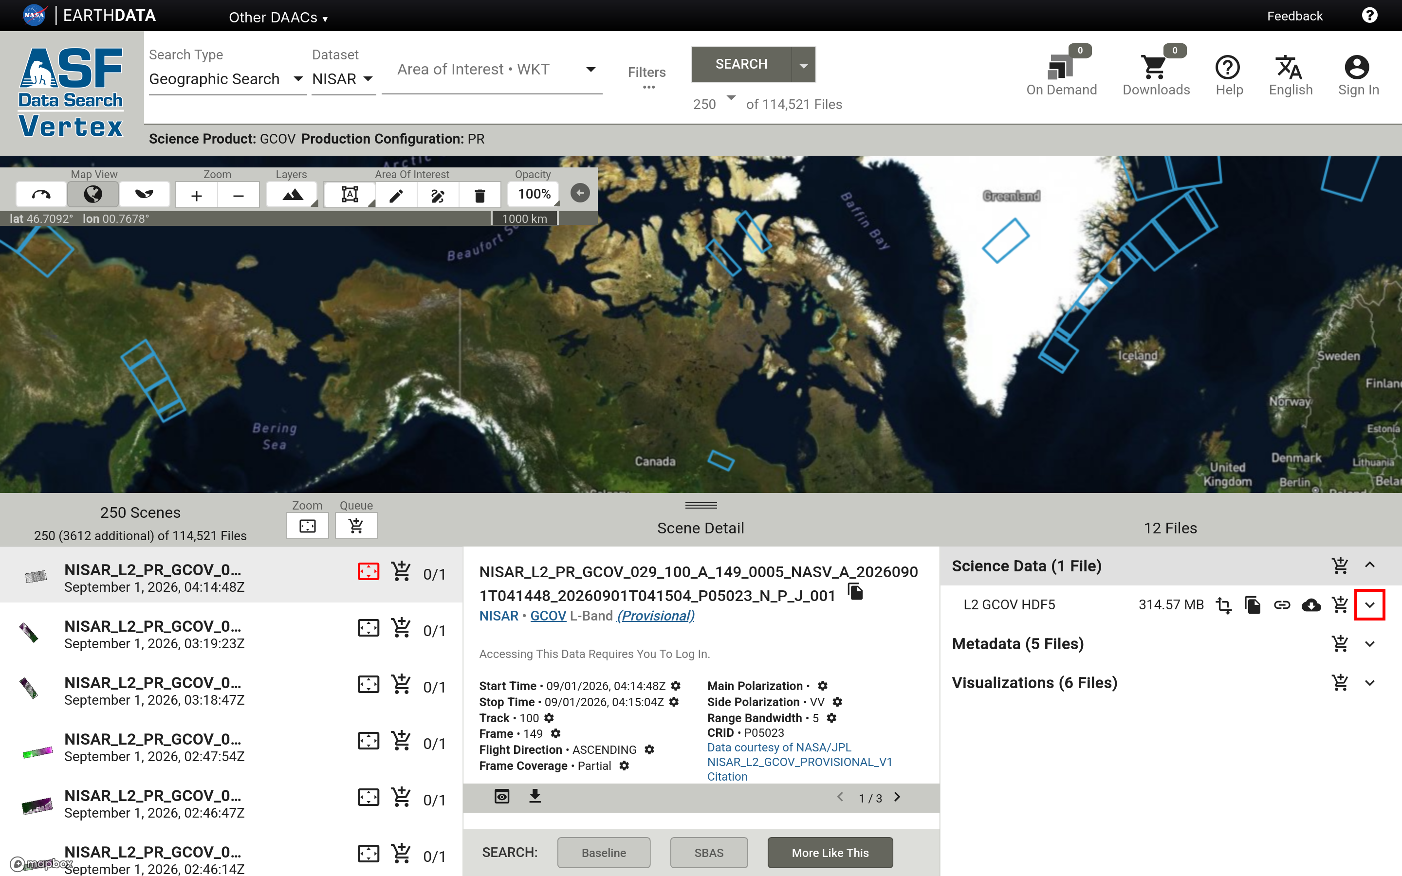Open the Citation link

(x=727, y=776)
